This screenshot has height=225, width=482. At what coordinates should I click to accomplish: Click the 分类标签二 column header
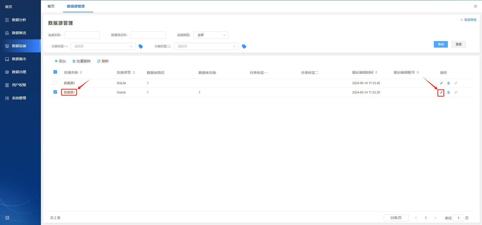pyautogui.click(x=310, y=73)
